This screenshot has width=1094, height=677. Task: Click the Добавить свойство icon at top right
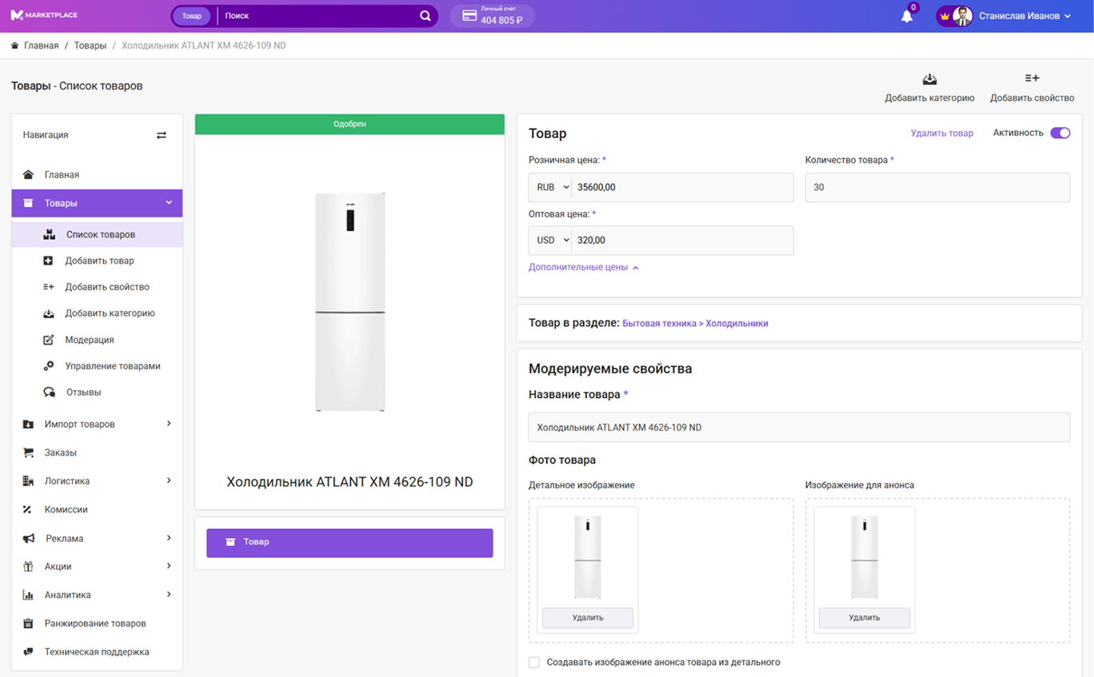pyautogui.click(x=1032, y=78)
